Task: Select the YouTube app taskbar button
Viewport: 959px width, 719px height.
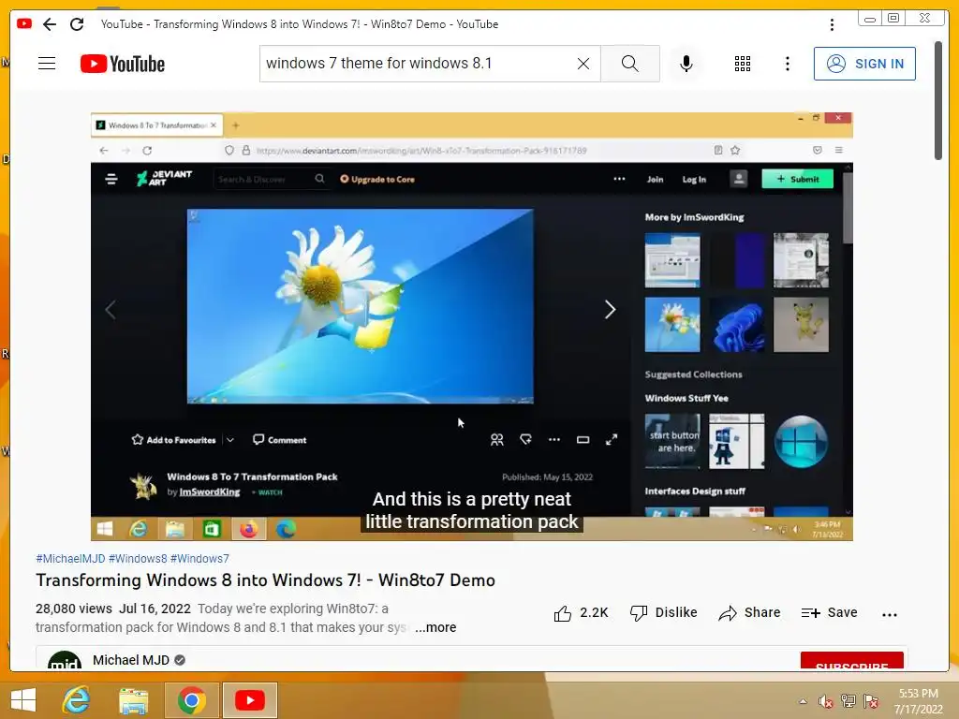Action: coord(249,700)
